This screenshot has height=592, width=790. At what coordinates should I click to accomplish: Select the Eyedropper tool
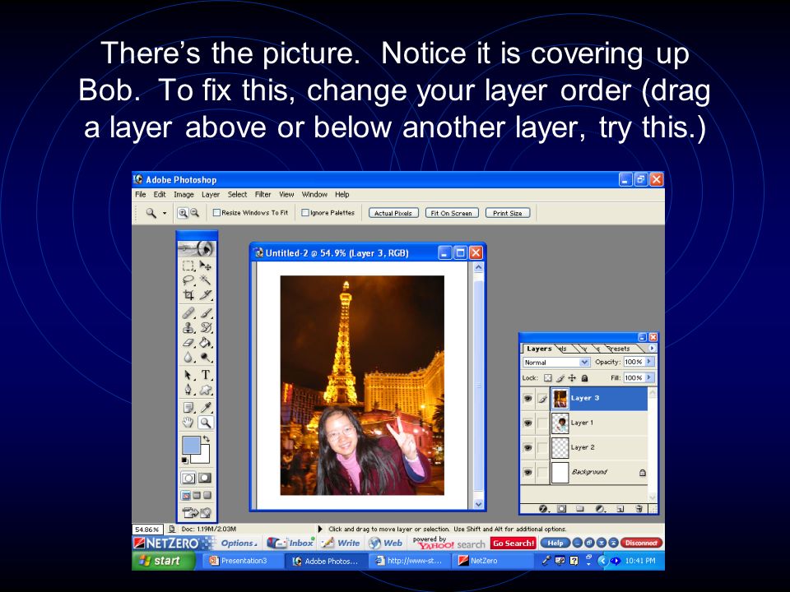pyautogui.click(x=205, y=407)
